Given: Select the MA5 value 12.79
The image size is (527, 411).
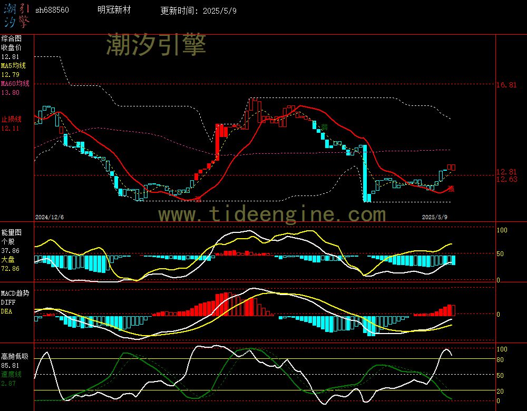Looking at the screenshot, I should click(10, 75).
